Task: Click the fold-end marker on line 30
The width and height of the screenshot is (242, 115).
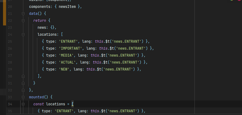Action: tap(23, 76)
